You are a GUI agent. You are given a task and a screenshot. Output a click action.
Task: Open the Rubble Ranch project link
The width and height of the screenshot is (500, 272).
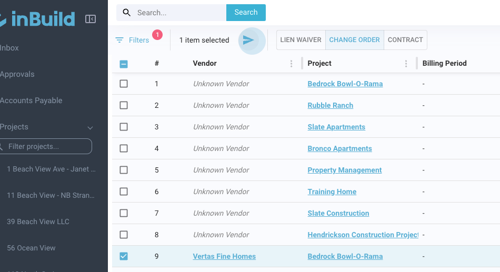coord(330,105)
